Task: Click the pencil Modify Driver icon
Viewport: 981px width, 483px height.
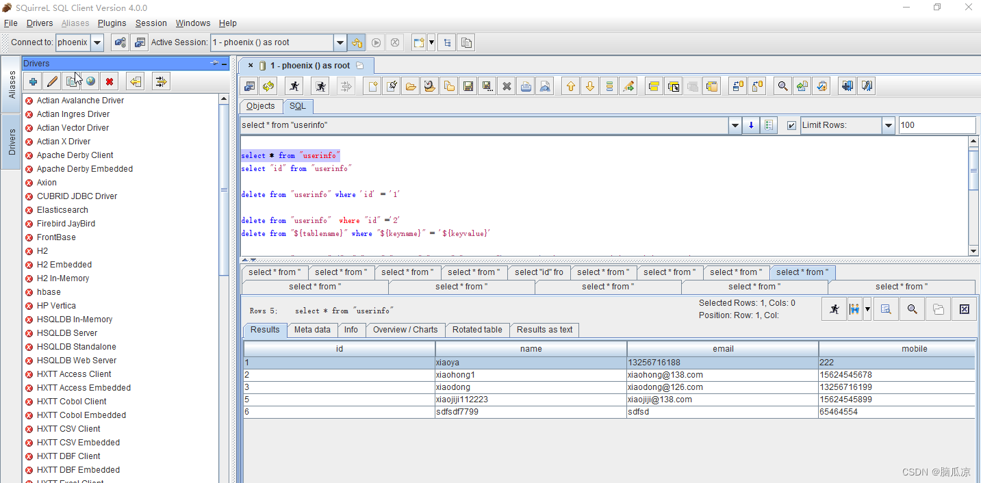Action: pyautogui.click(x=52, y=82)
